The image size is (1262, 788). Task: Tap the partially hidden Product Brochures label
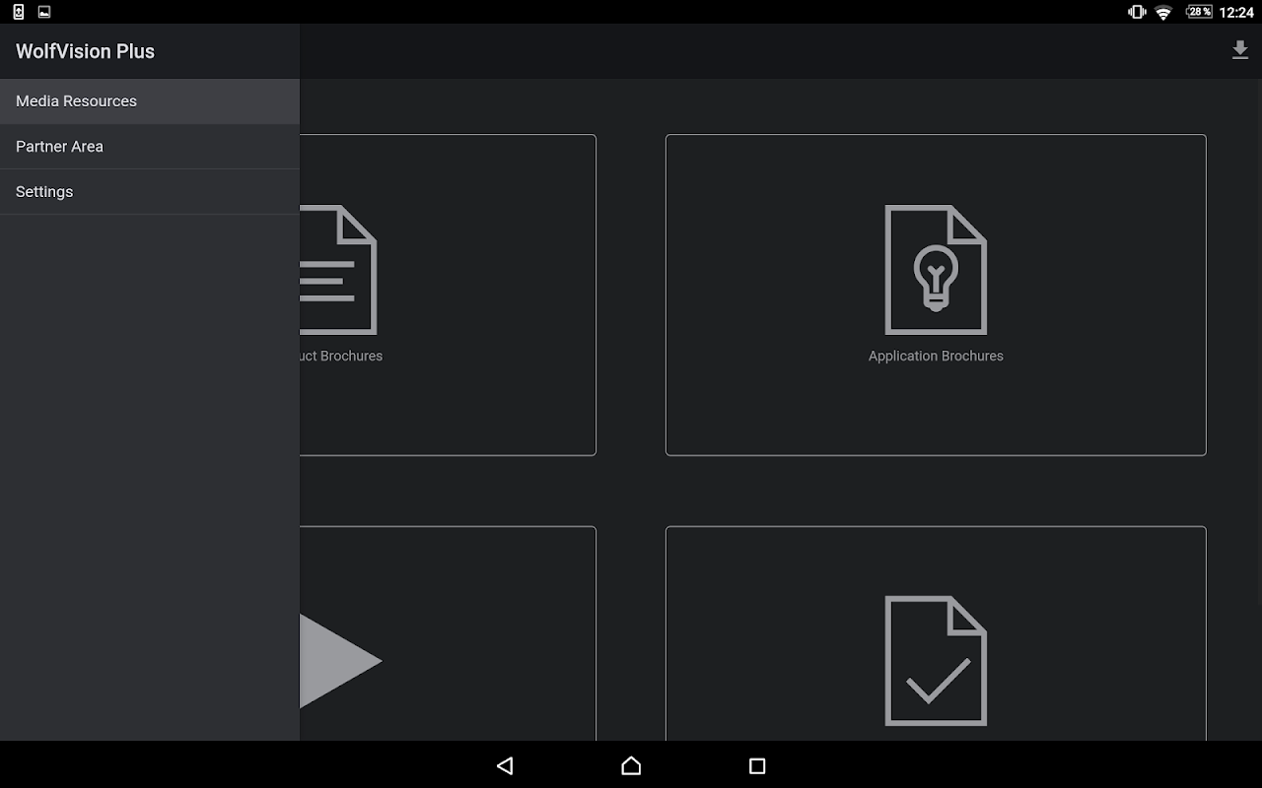click(341, 357)
